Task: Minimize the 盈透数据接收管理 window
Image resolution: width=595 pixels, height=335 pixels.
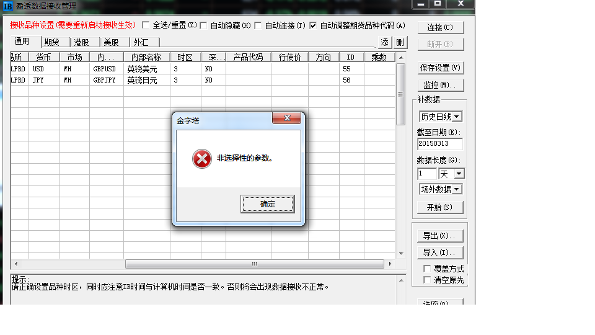Action: 421,4
